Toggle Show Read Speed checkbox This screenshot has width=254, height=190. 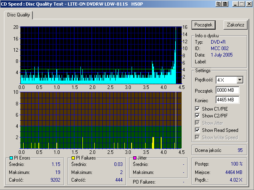coord(197,130)
